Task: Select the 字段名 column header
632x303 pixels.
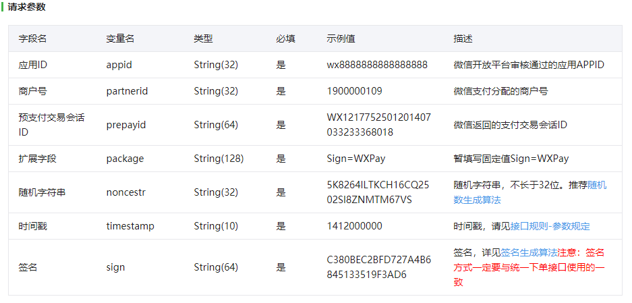Action: [x=32, y=38]
